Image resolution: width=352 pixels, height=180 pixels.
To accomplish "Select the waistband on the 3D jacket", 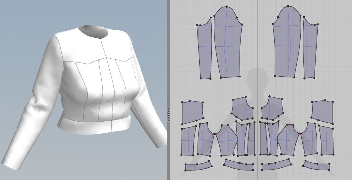I will point(94,125).
